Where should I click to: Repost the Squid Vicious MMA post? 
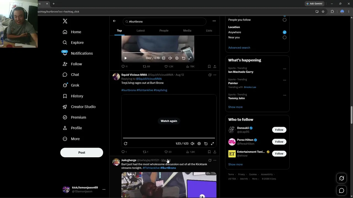[145, 152]
